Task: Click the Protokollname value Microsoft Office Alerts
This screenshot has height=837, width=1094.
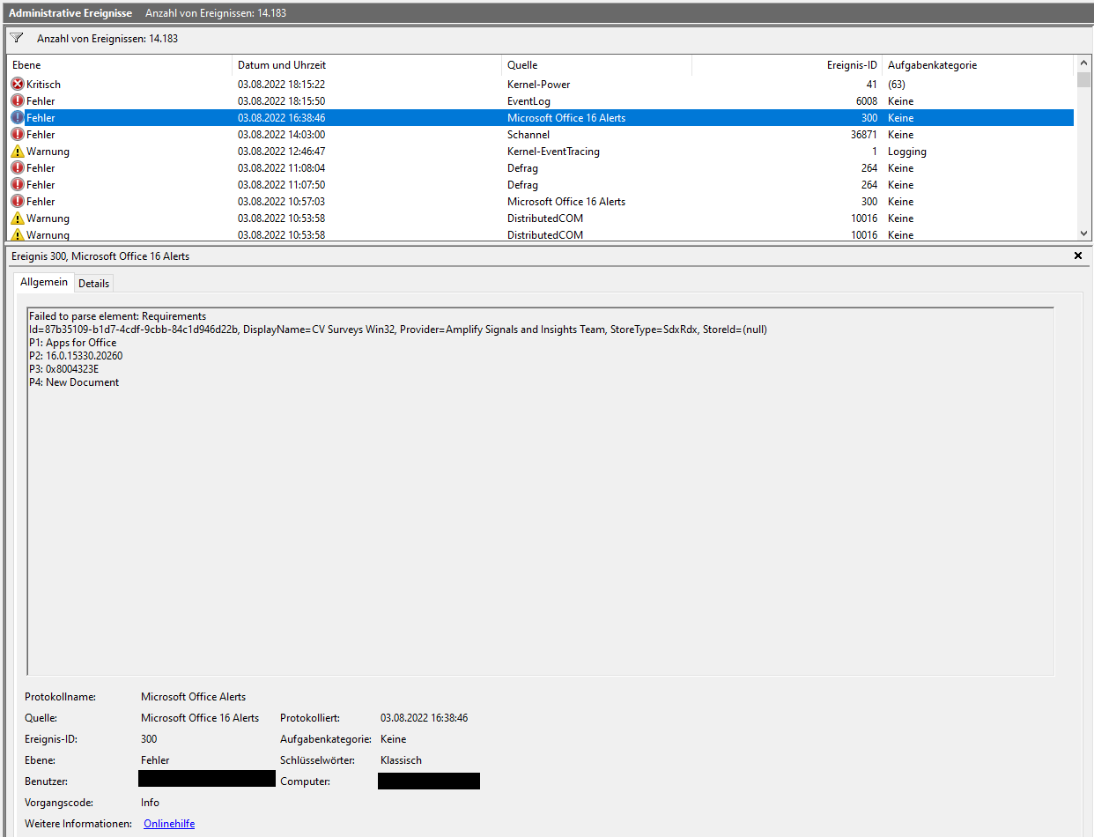Action: 193,697
